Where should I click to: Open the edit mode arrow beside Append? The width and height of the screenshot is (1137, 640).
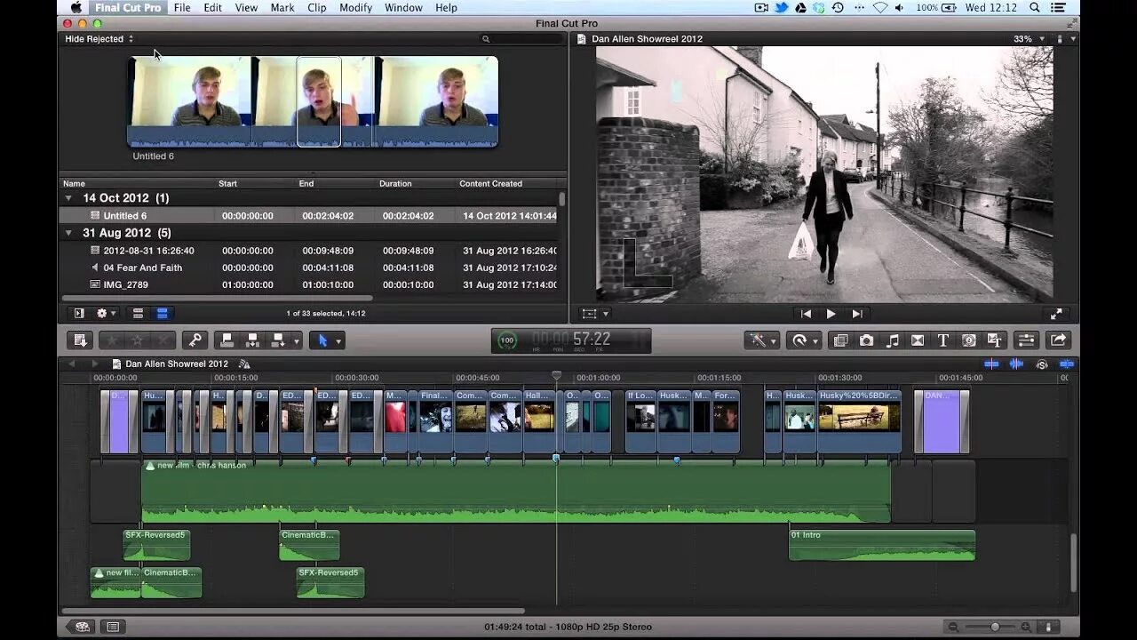click(x=298, y=340)
